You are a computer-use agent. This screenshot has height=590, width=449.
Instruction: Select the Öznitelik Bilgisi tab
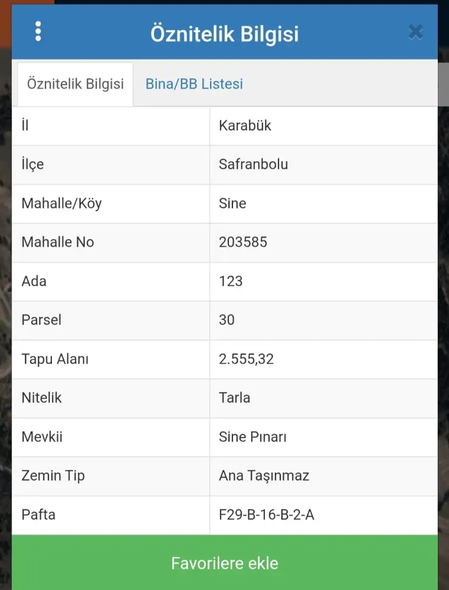coord(76,84)
